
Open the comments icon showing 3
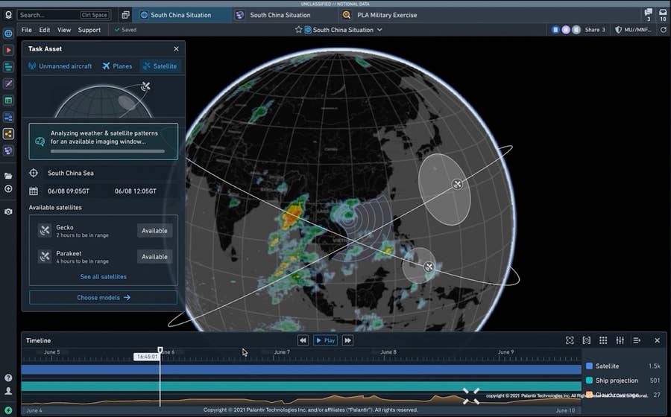click(x=647, y=14)
